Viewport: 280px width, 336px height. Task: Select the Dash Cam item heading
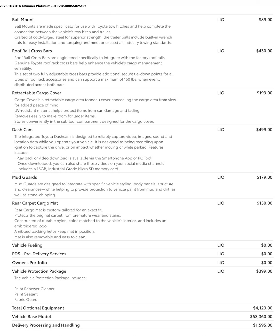tap(22, 130)
